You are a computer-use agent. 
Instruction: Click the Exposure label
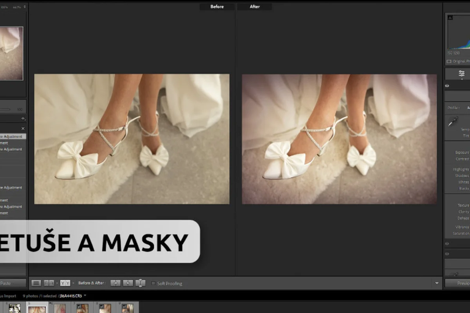click(x=462, y=153)
